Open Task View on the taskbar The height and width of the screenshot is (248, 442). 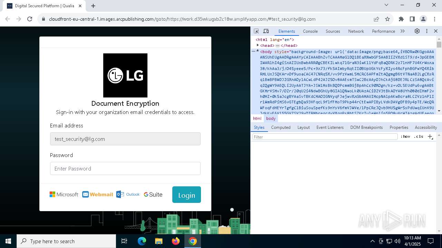pos(124,241)
